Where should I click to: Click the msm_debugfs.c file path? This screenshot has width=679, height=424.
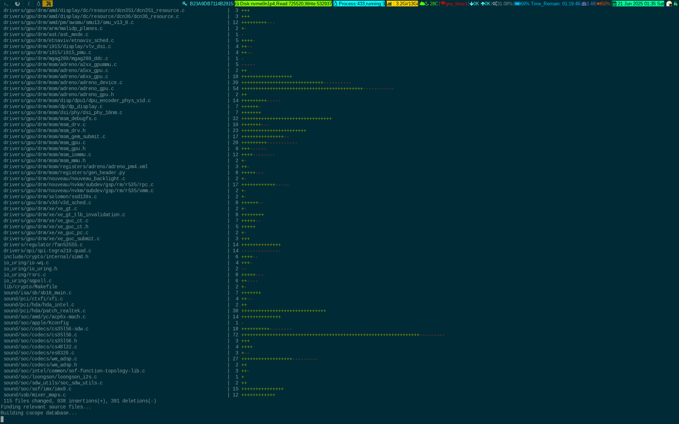50,119
